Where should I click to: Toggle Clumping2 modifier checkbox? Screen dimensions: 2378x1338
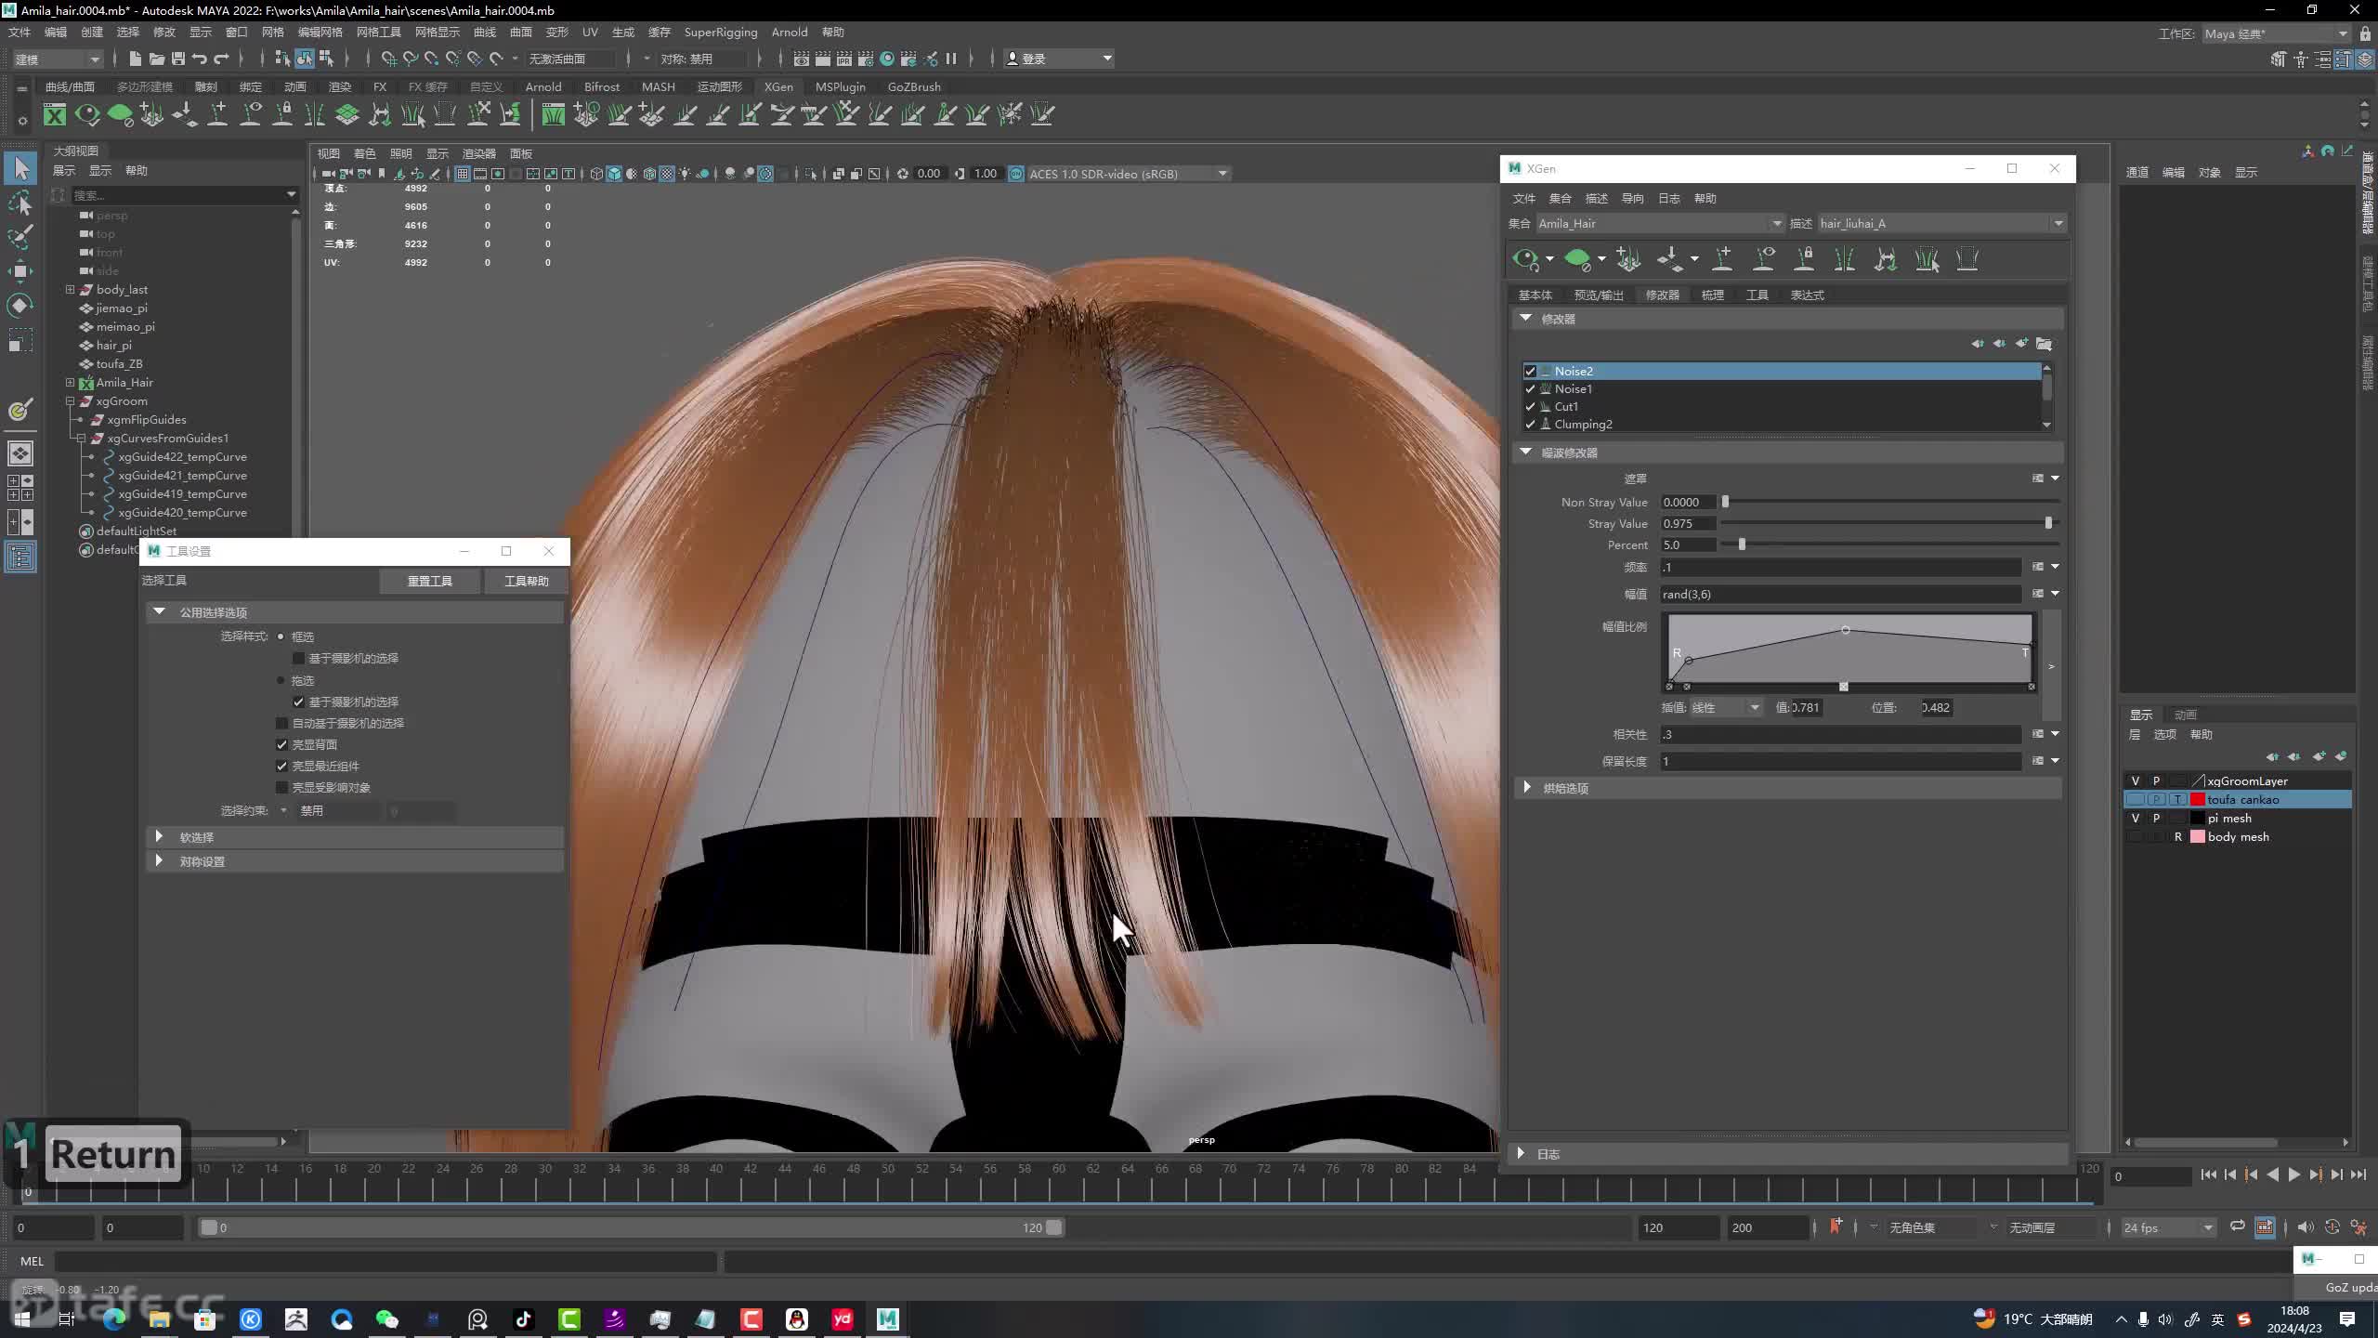click(1530, 424)
